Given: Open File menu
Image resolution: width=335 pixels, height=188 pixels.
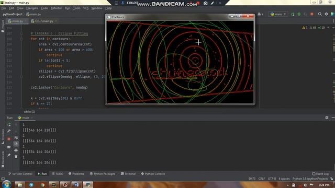Looking at the screenshot, I should [4, 8].
